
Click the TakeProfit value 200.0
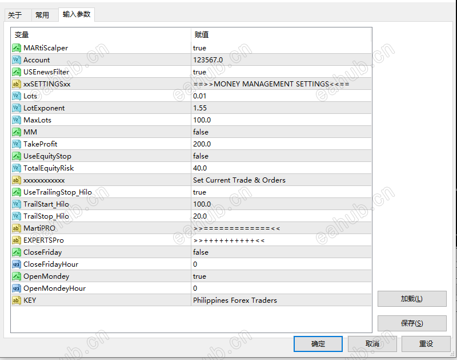point(202,144)
